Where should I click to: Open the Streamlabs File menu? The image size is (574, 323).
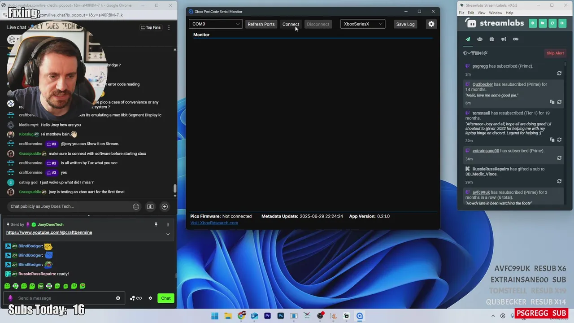pyautogui.click(x=461, y=13)
